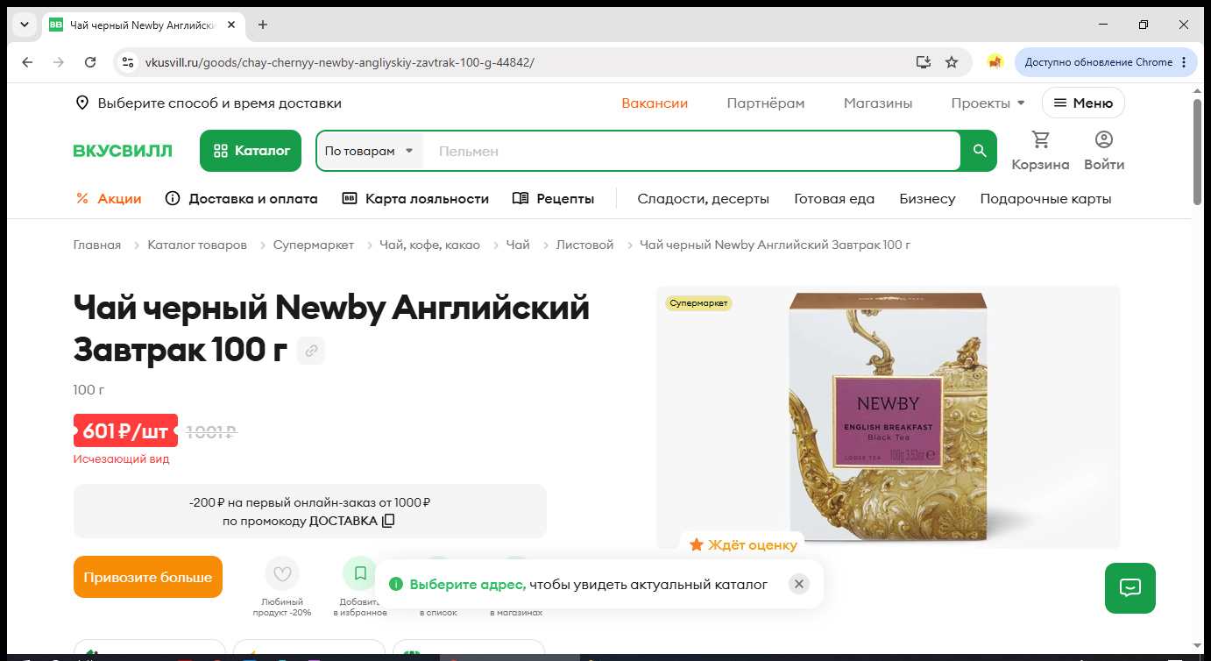Toggle Любимый продукт -20% heart
The width and height of the screenshot is (1211, 661).
(x=281, y=574)
